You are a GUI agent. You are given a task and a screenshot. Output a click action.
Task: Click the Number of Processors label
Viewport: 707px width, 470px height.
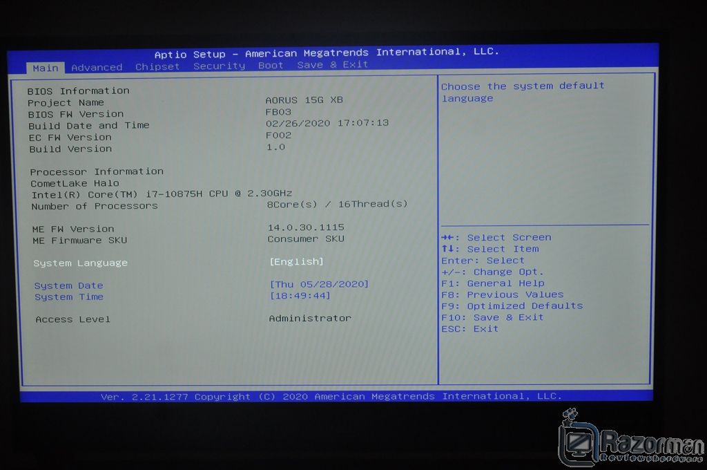[x=95, y=207]
